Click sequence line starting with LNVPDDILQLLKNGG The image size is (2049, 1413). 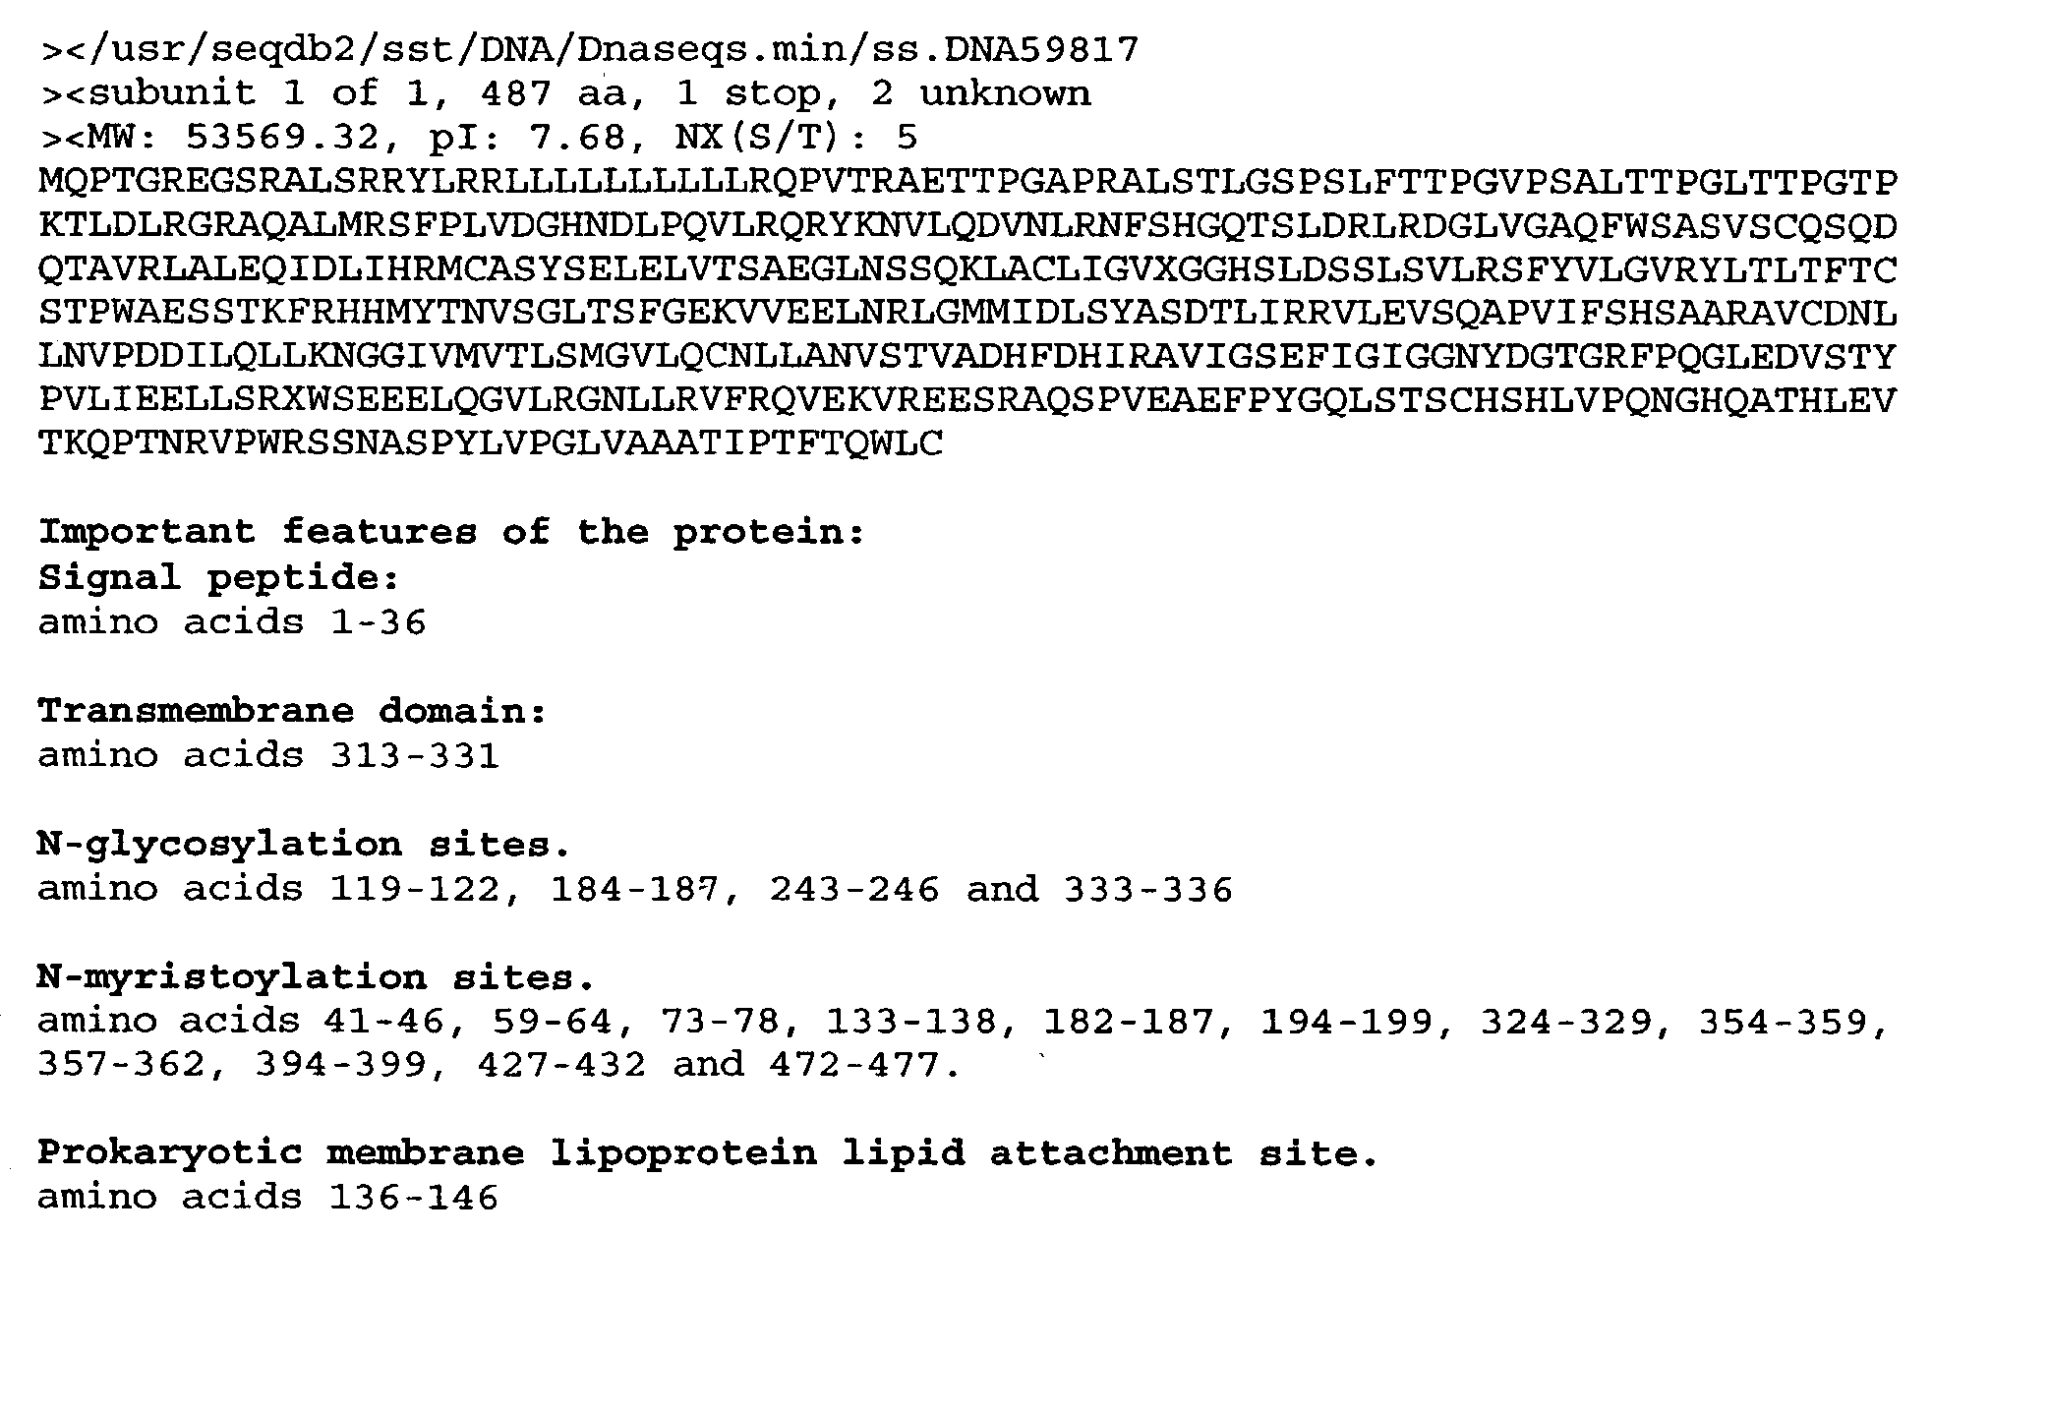tap(967, 356)
